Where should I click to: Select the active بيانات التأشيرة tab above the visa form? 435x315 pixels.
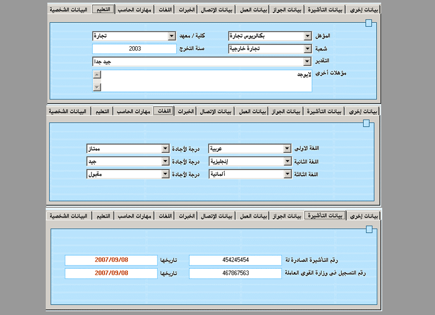pos(325,215)
